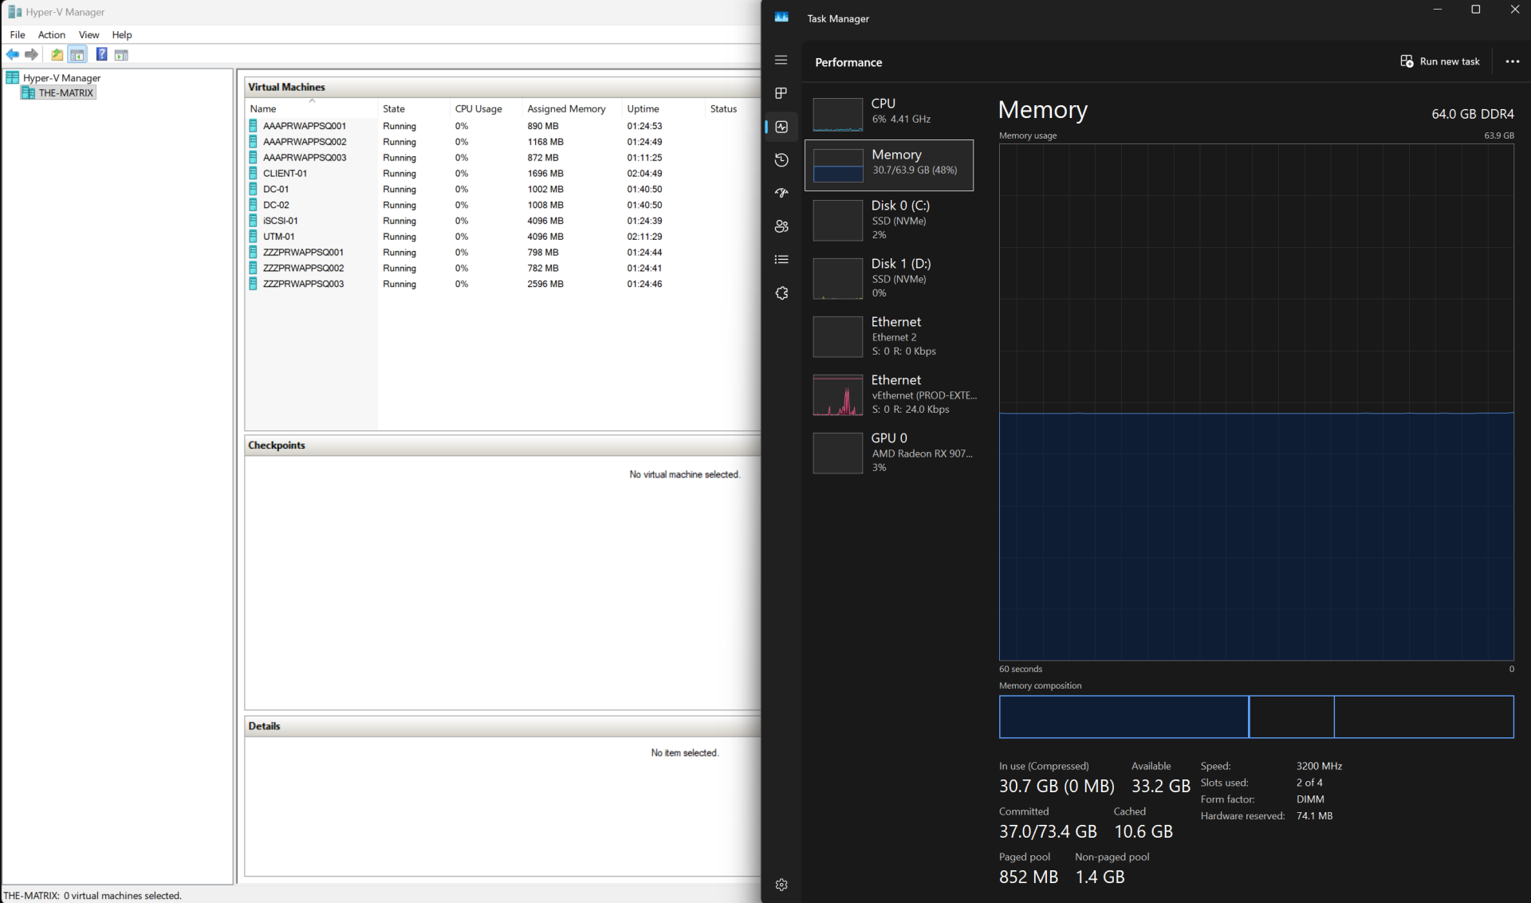Click the VM icon next to CLIENT-01
Image resolution: width=1531 pixels, height=903 pixels.
[254, 173]
